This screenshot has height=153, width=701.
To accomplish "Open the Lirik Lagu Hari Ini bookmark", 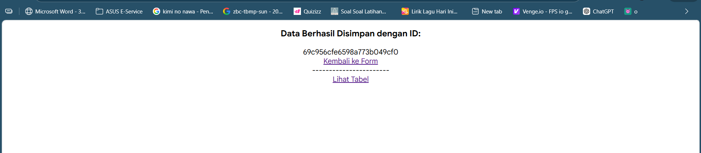I will (429, 11).
